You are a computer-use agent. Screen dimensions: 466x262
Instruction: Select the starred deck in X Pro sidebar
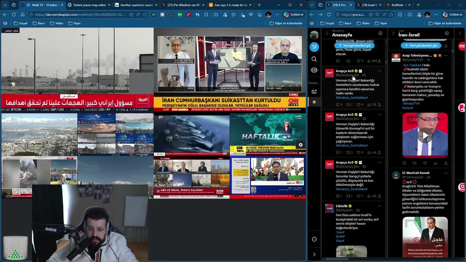[x=314, y=102]
